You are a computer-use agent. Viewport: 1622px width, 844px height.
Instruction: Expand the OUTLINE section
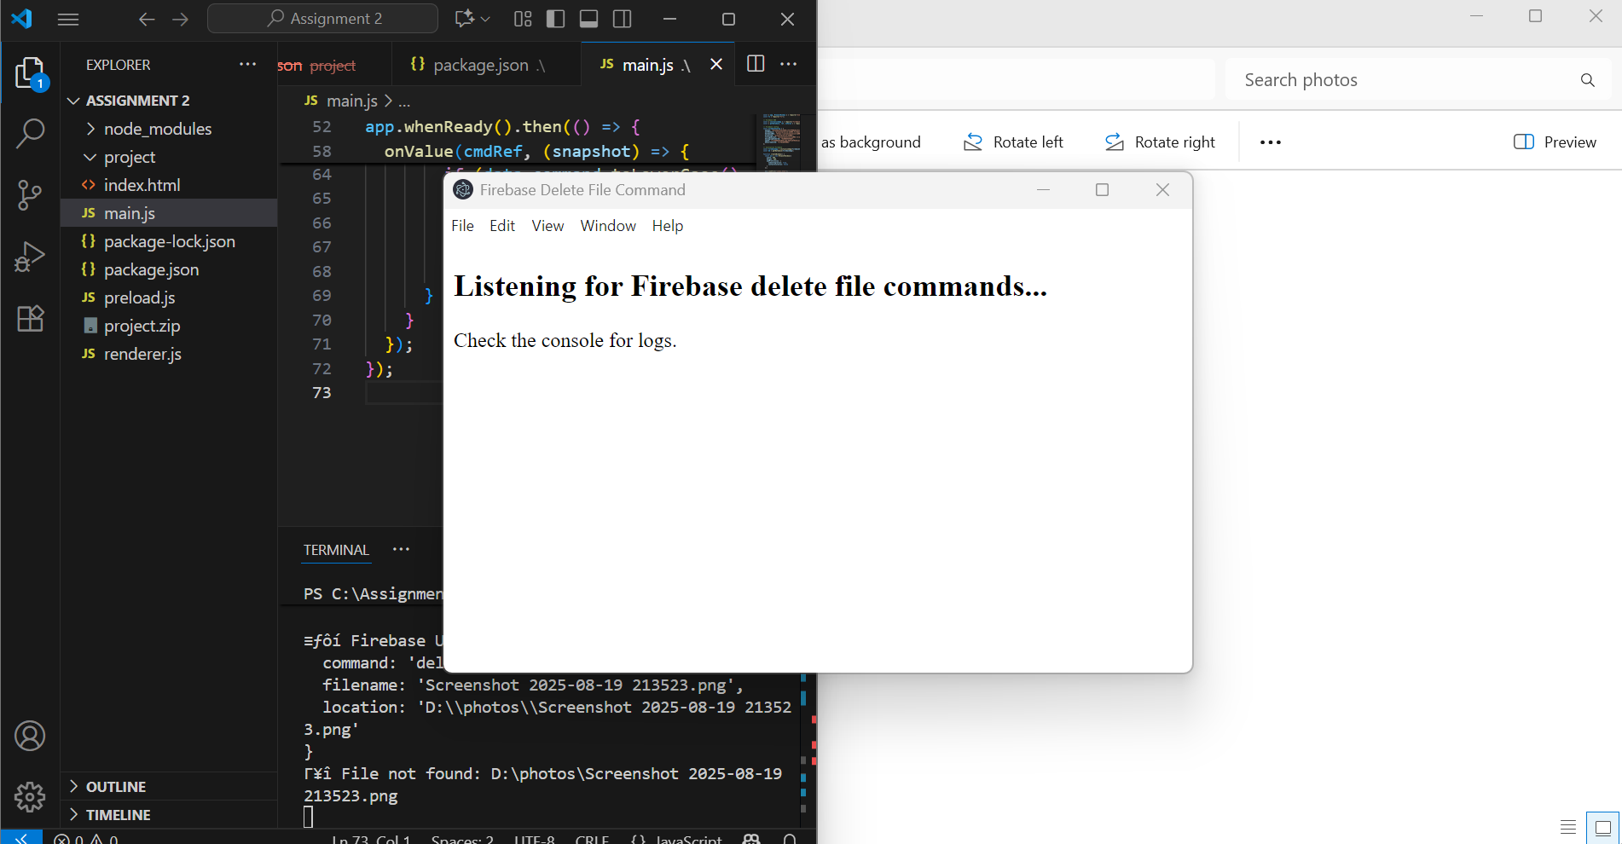point(115,787)
